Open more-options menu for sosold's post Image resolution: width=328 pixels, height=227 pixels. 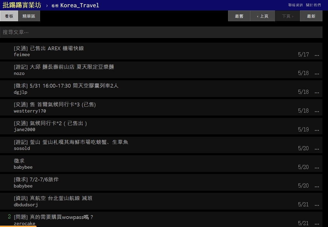[317, 149]
